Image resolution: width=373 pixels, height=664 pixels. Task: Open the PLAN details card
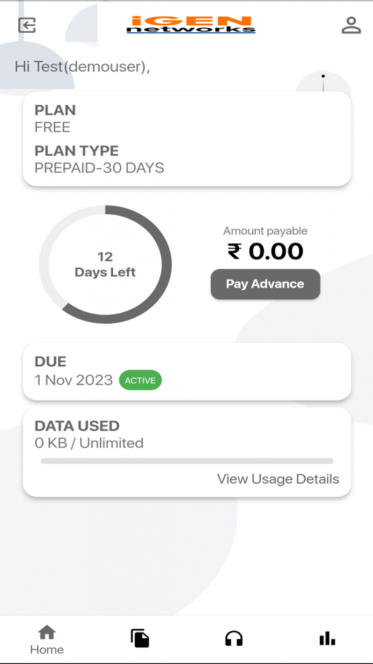186,139
